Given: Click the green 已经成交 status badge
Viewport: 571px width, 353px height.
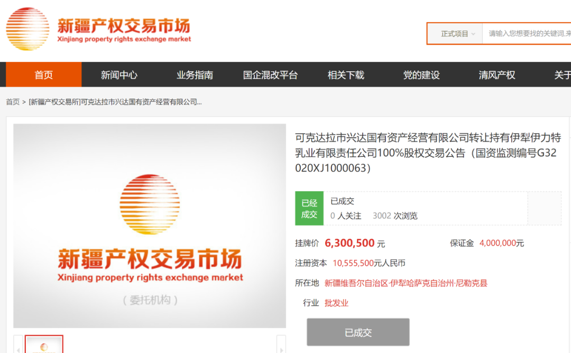Looking at the screenshot, I should [309, 208].
